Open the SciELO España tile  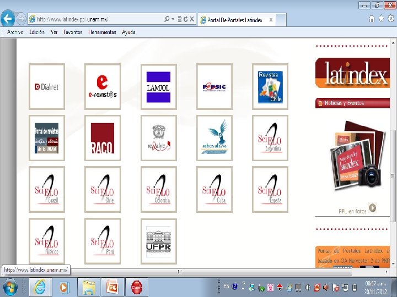(x=270, y=189)
